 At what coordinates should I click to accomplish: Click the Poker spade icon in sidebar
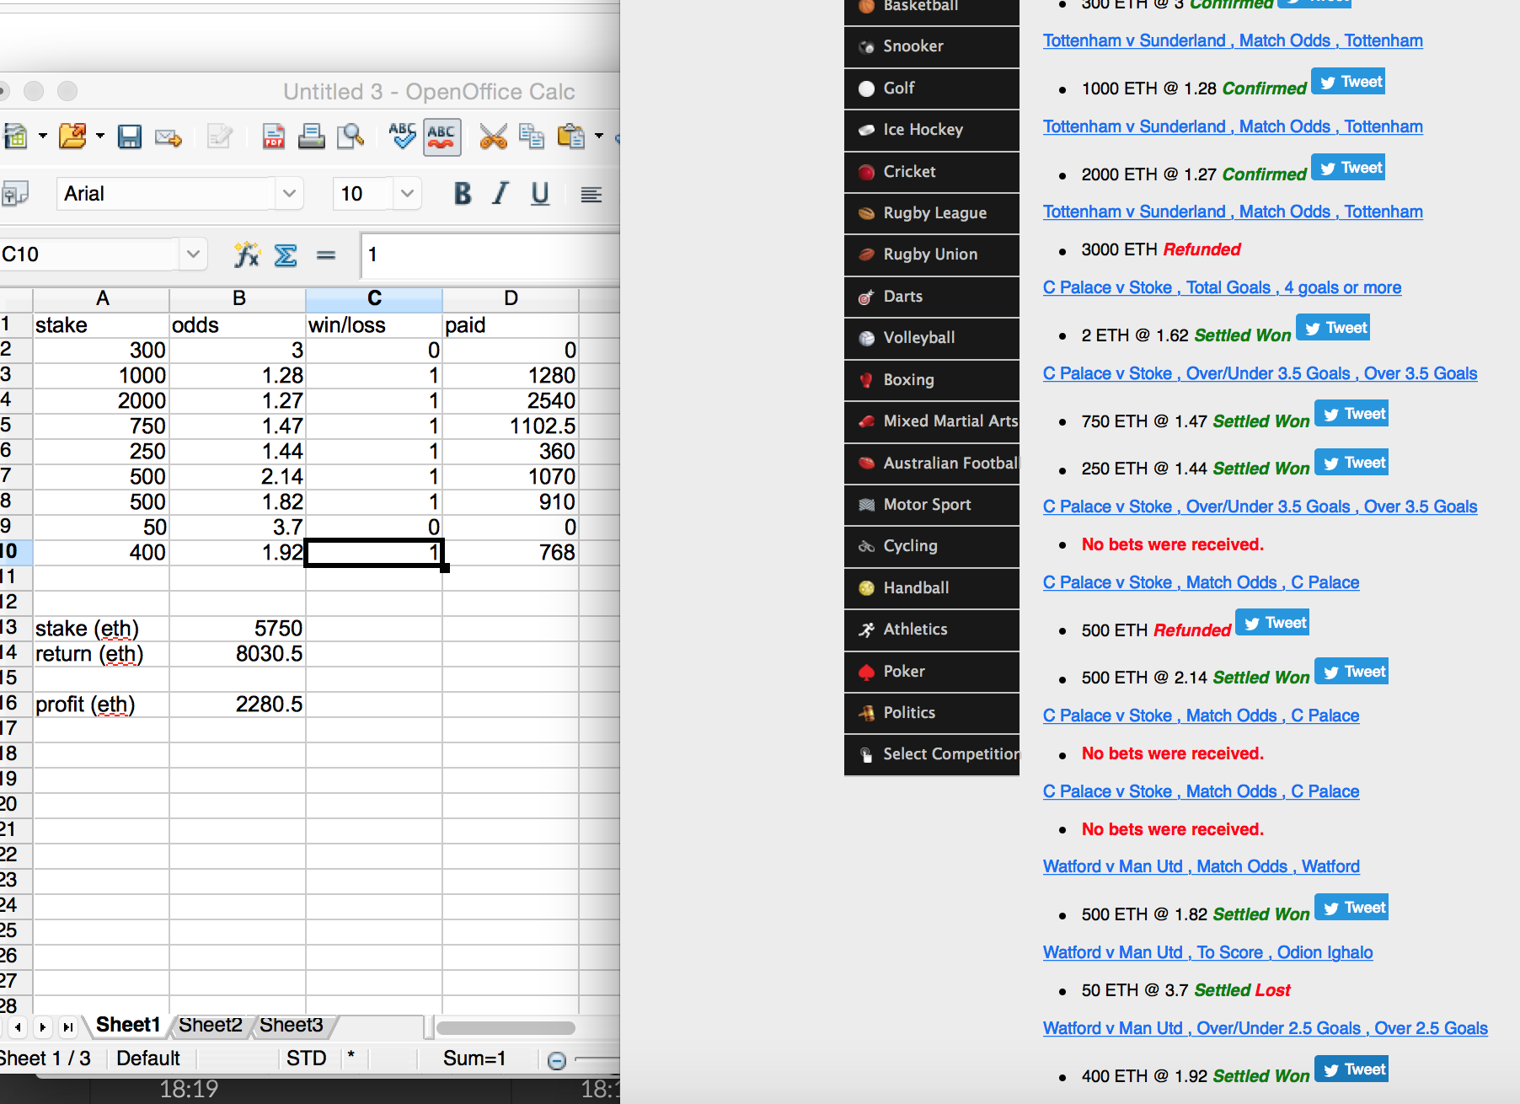coord(866,672)
